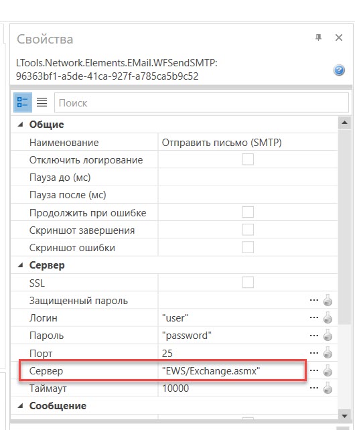The height and width of the screenshot is (430, 355).
Task: Click the flask icon next to Таймаут
Action: click(x=328, y=388)
